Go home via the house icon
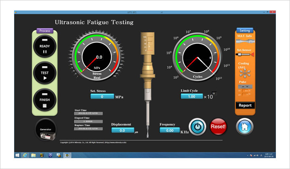290x169 pixels. (245, 126)
